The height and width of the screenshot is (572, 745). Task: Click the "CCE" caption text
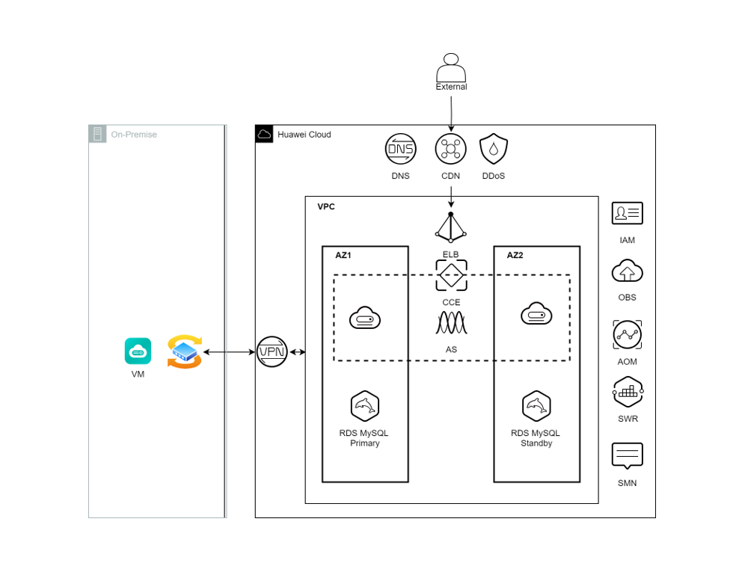(451, 302)
